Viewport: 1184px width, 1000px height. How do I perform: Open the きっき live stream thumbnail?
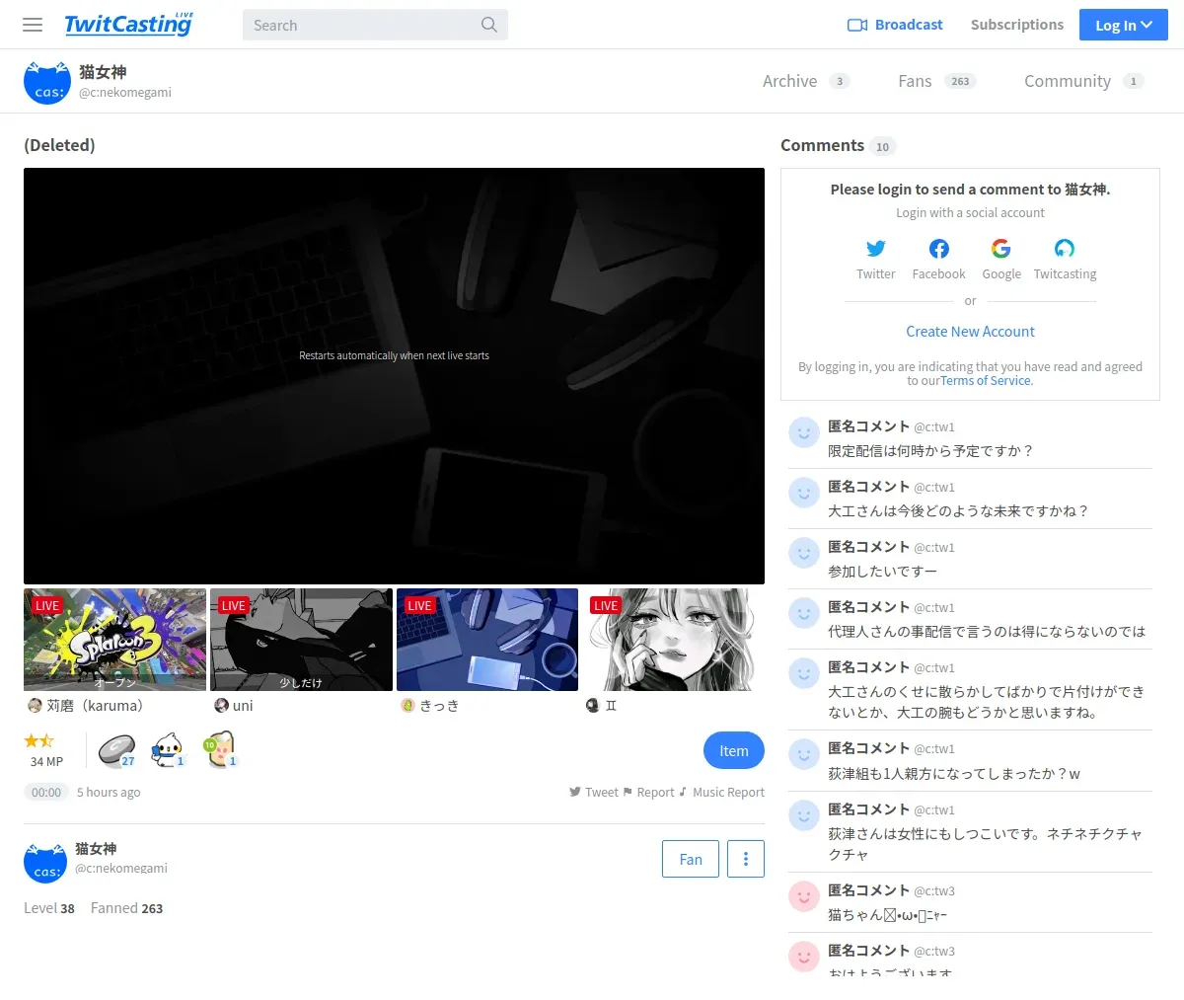point(487,640)
